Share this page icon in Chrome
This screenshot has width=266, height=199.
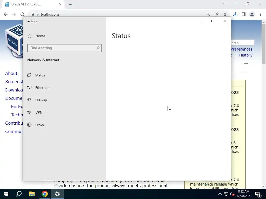pyautogui.click(x=217, y=14)
